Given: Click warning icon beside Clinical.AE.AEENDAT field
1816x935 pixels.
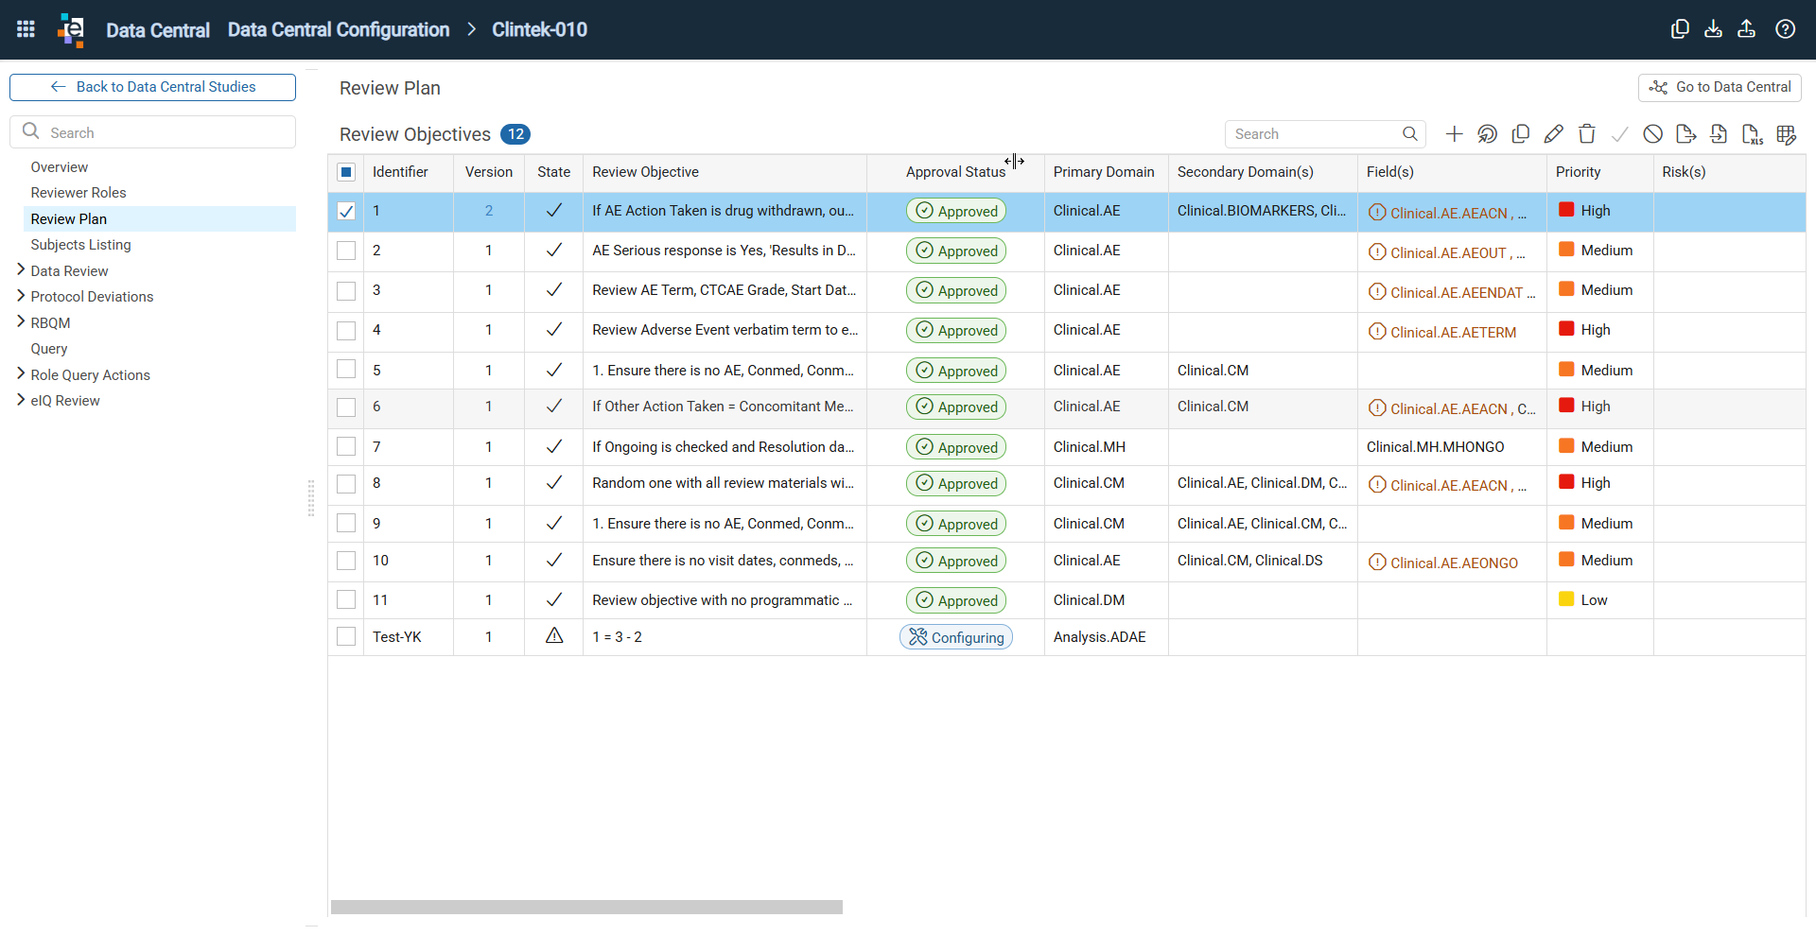Looking at the screenshot, I should (x=1377, y=292).
